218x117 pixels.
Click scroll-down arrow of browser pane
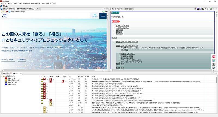click(x=107, y=67)
